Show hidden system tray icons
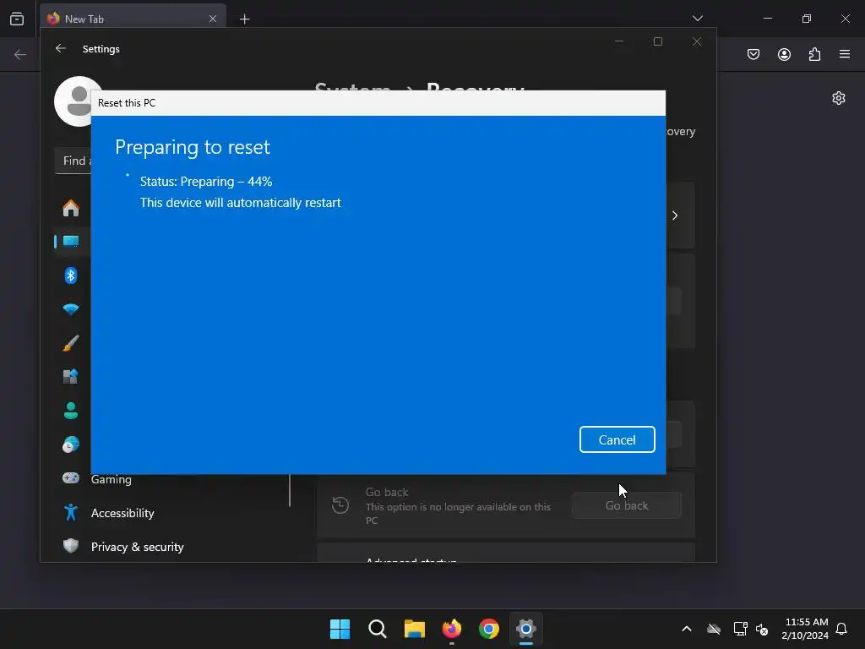The image size is (865, 649). 687,629
